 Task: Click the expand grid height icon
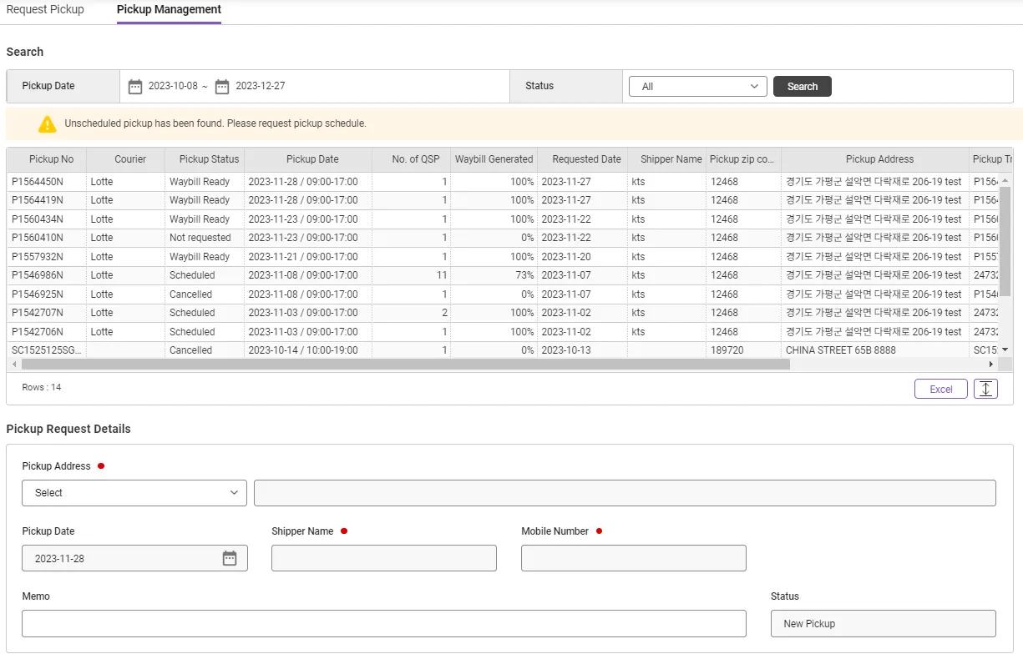tap(985, 389)
